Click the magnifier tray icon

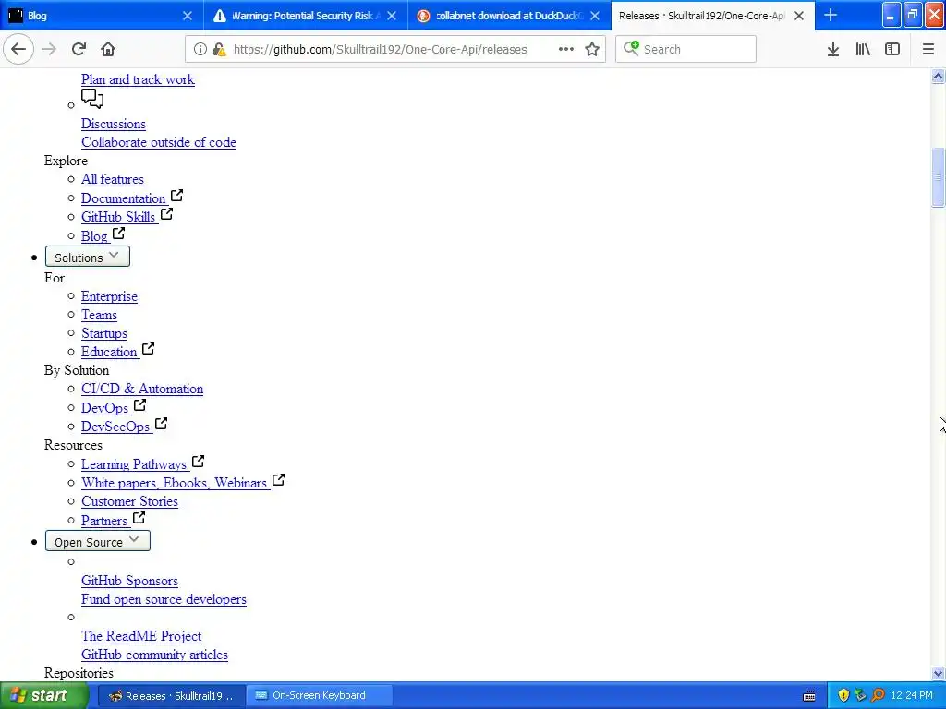[878, 696]
